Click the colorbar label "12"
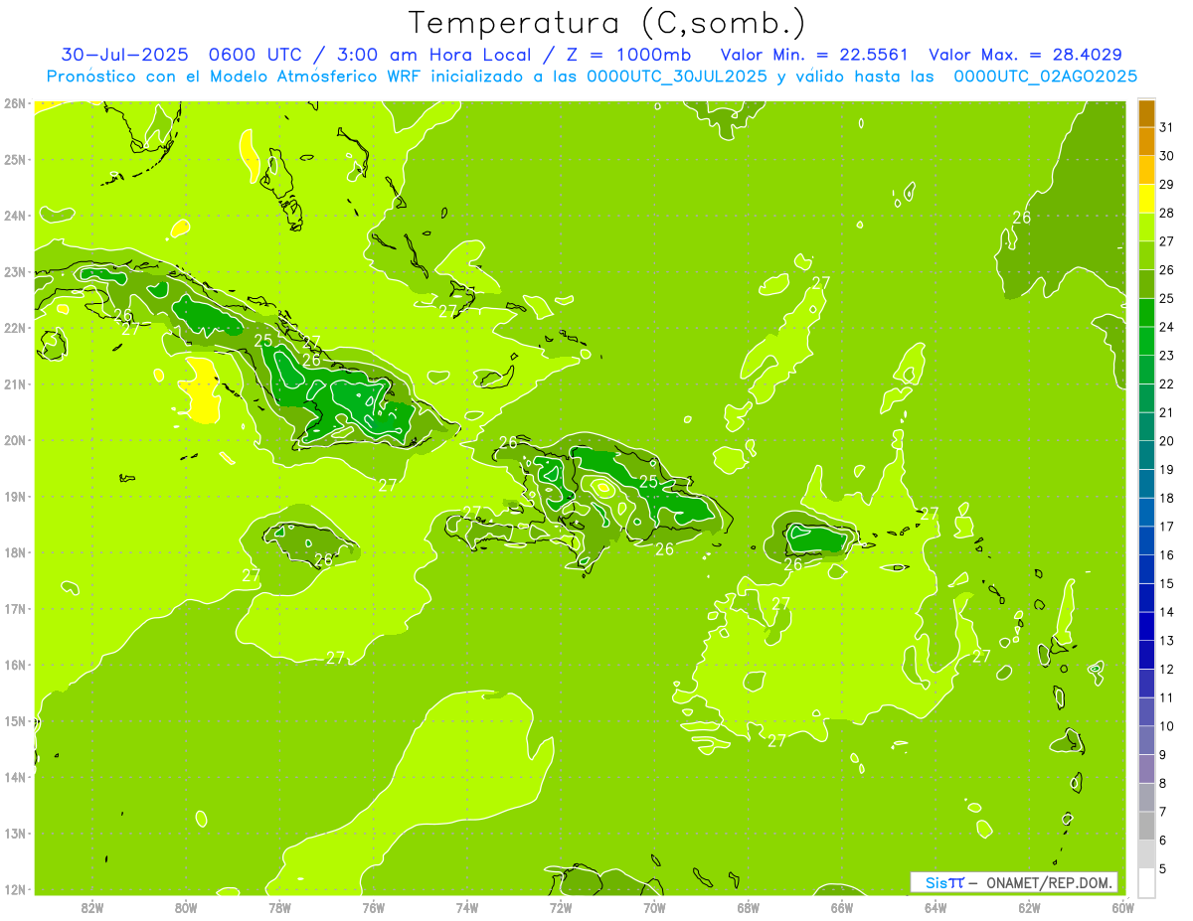Image resolution: width=1193 pixels, height=921 pixels. click(x=1167, y=669)
